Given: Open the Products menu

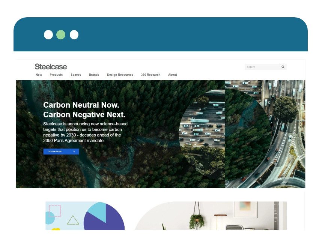Looking at the screenshot, I should click(56, 75).
